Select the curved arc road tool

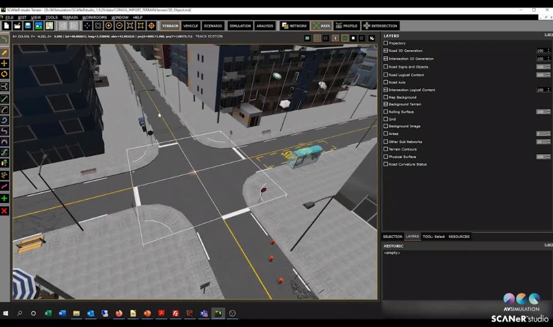tap(5, 110)
